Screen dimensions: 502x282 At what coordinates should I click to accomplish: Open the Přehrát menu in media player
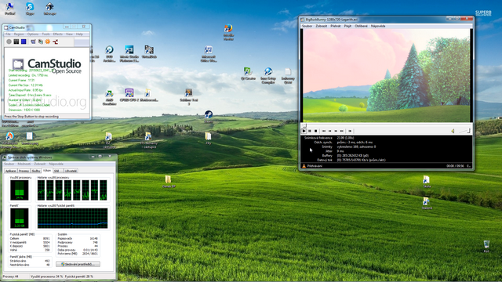coord(336,26)
